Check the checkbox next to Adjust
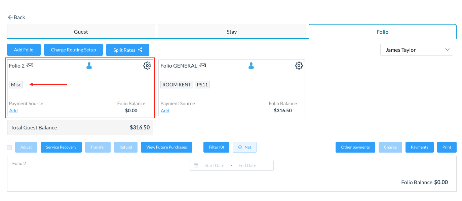Image resolution: width=462 pixels, height=201 pixels. point(9,147)
